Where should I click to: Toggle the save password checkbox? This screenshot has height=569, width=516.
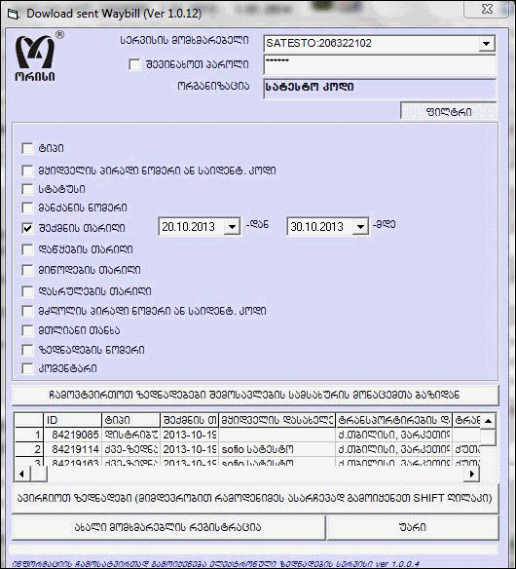click(134, 65)
